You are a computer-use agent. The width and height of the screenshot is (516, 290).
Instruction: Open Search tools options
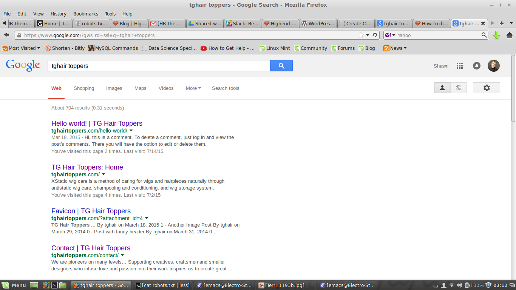coord(226,88)
